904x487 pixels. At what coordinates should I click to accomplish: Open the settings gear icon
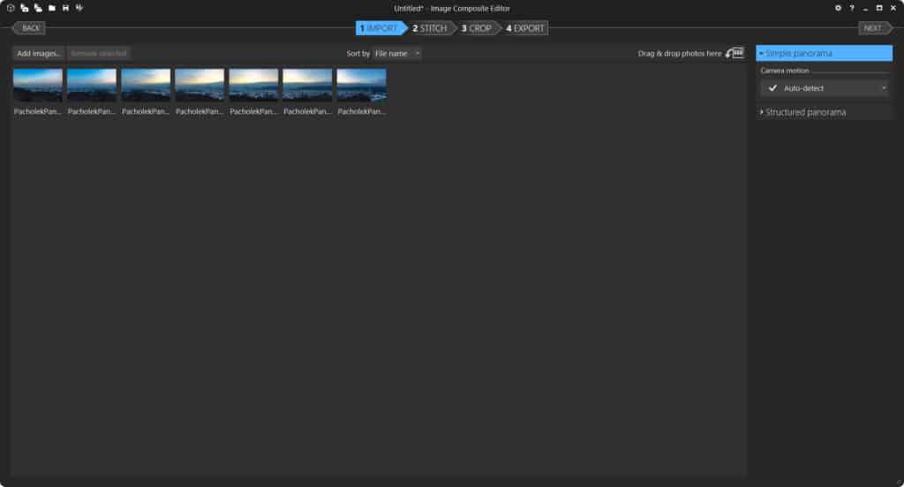click(838, 8)
